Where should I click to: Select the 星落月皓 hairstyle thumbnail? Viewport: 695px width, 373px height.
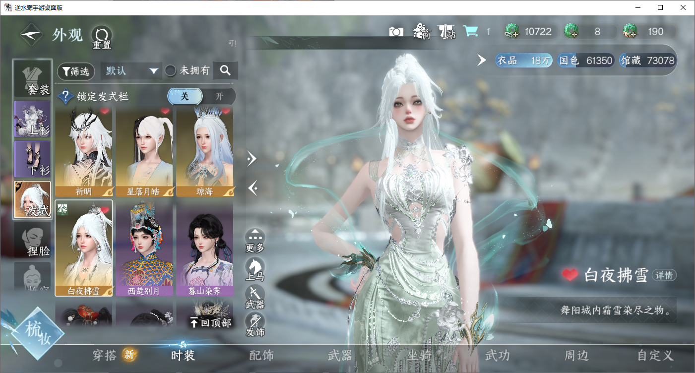coord(144,151)
